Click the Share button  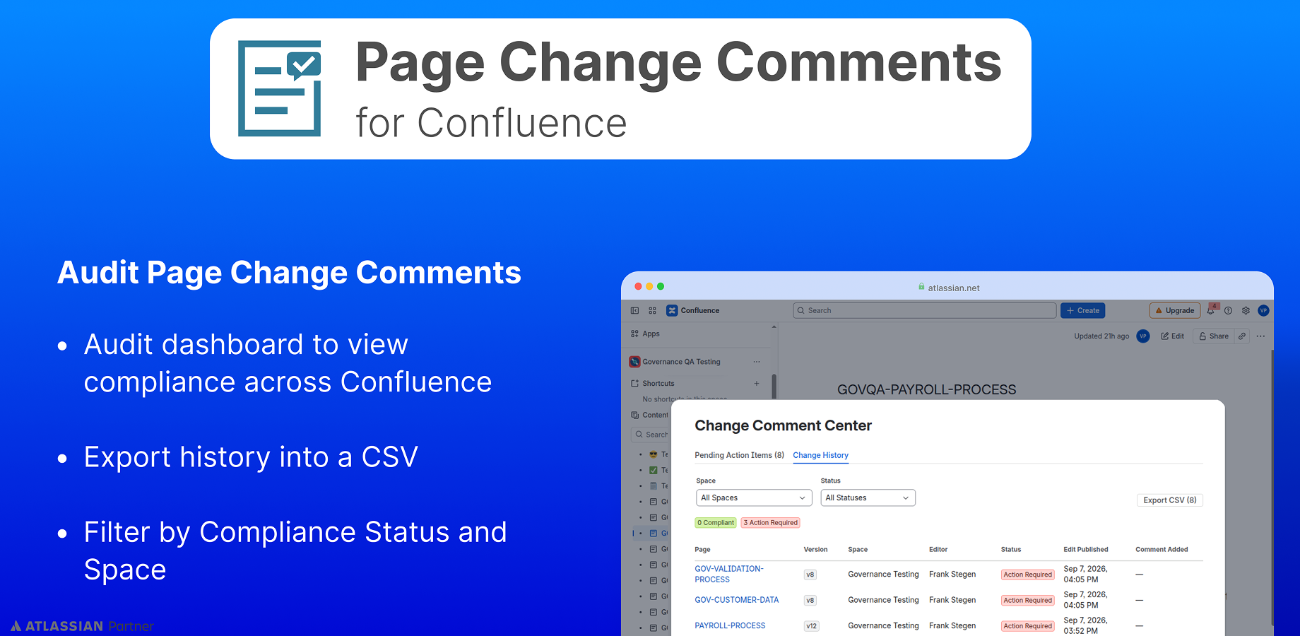pos(1214,336)
